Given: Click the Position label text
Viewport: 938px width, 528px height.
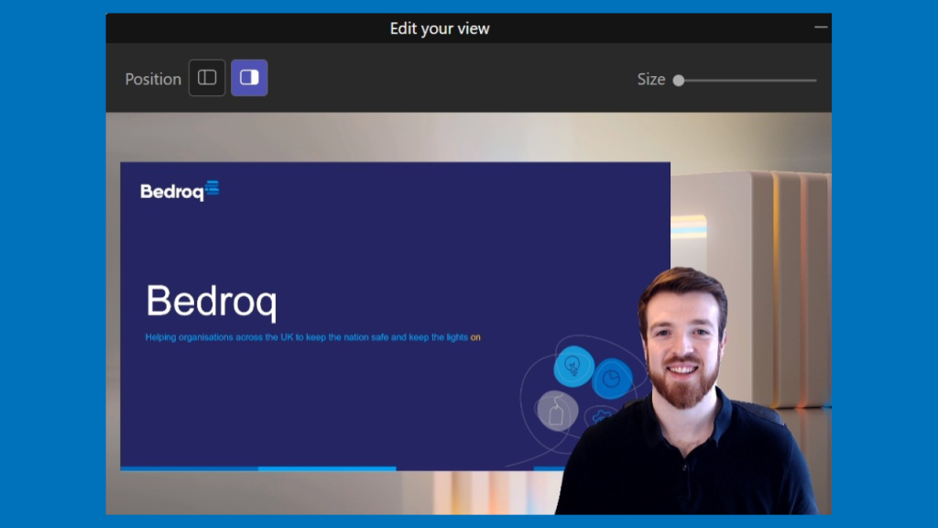Looking at the screenshot, I should (153, 79).
